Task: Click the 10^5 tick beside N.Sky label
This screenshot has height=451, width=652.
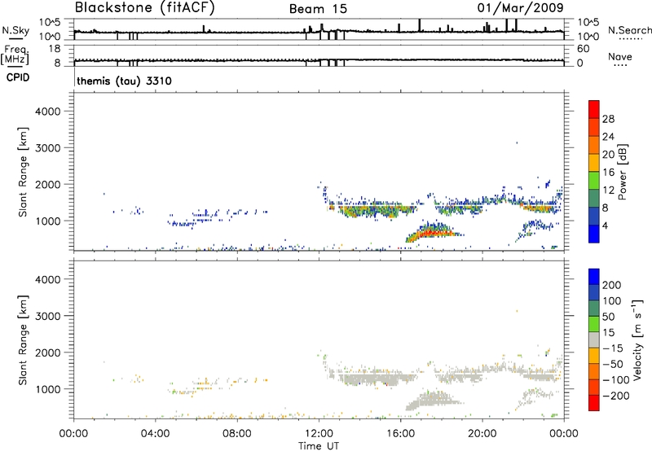Action: (x=50, y=22)
